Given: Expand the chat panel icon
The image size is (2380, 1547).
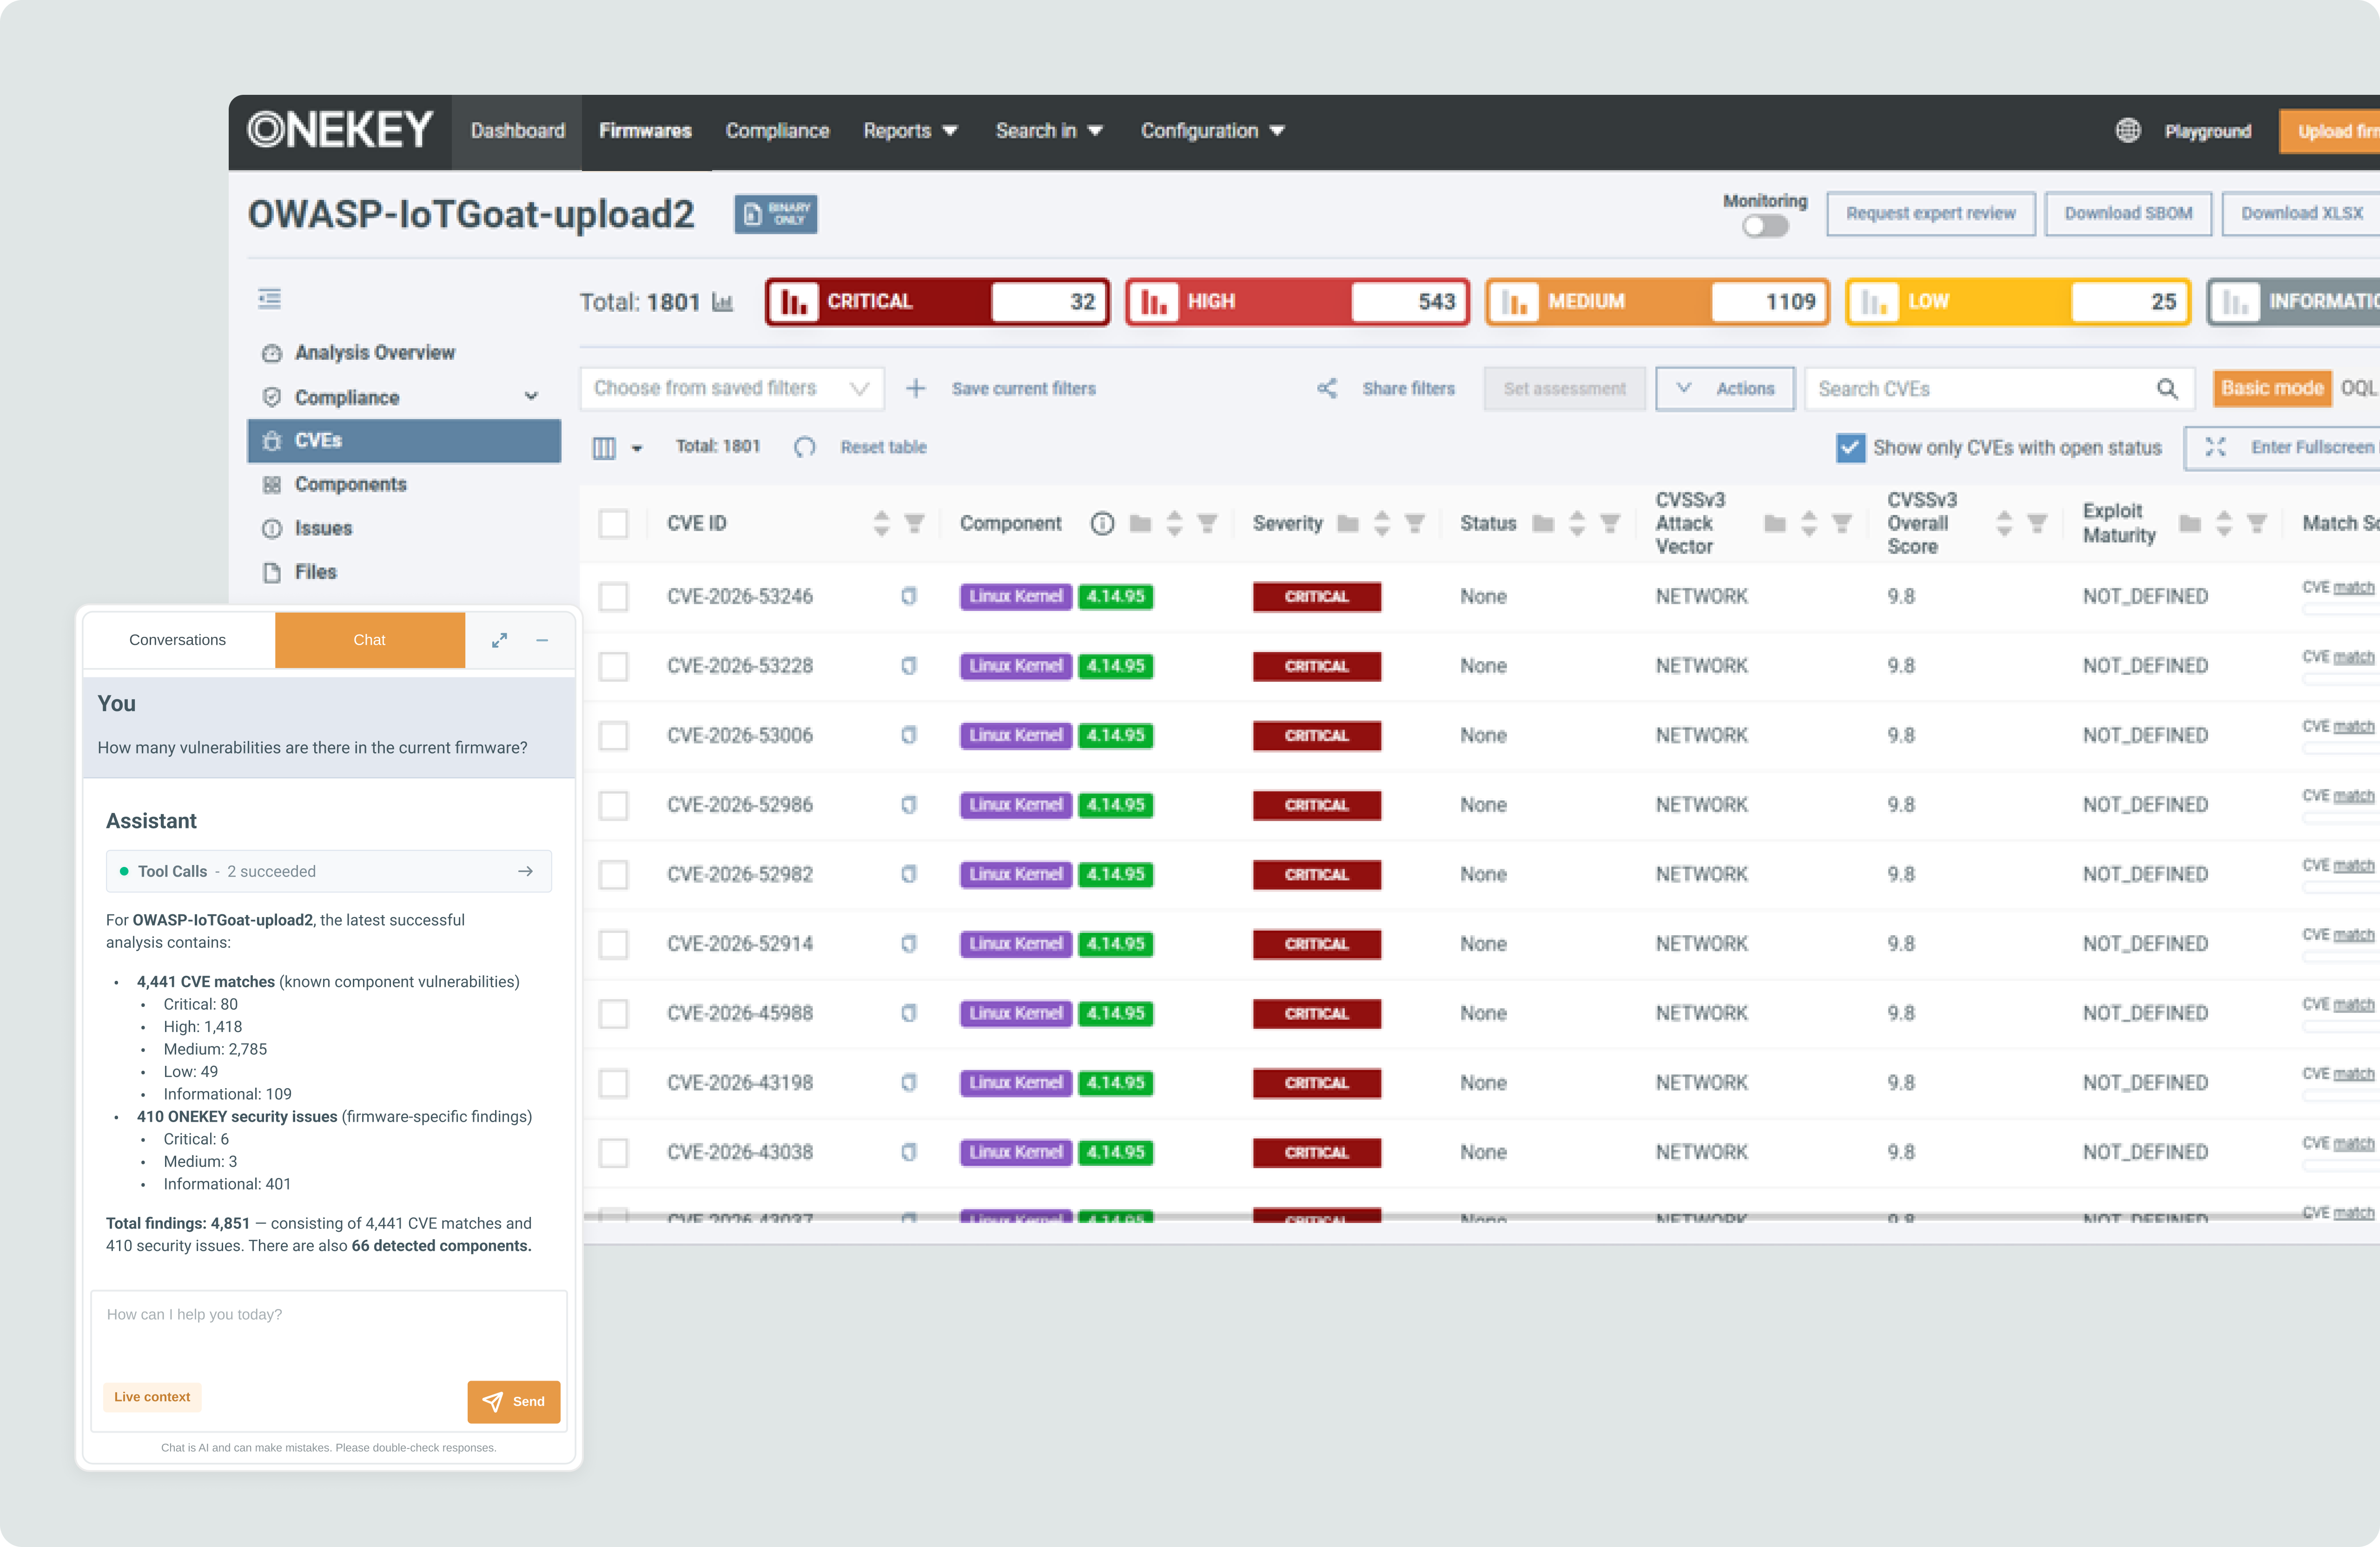Looking at the screenshot, I should tap(499, 640).
